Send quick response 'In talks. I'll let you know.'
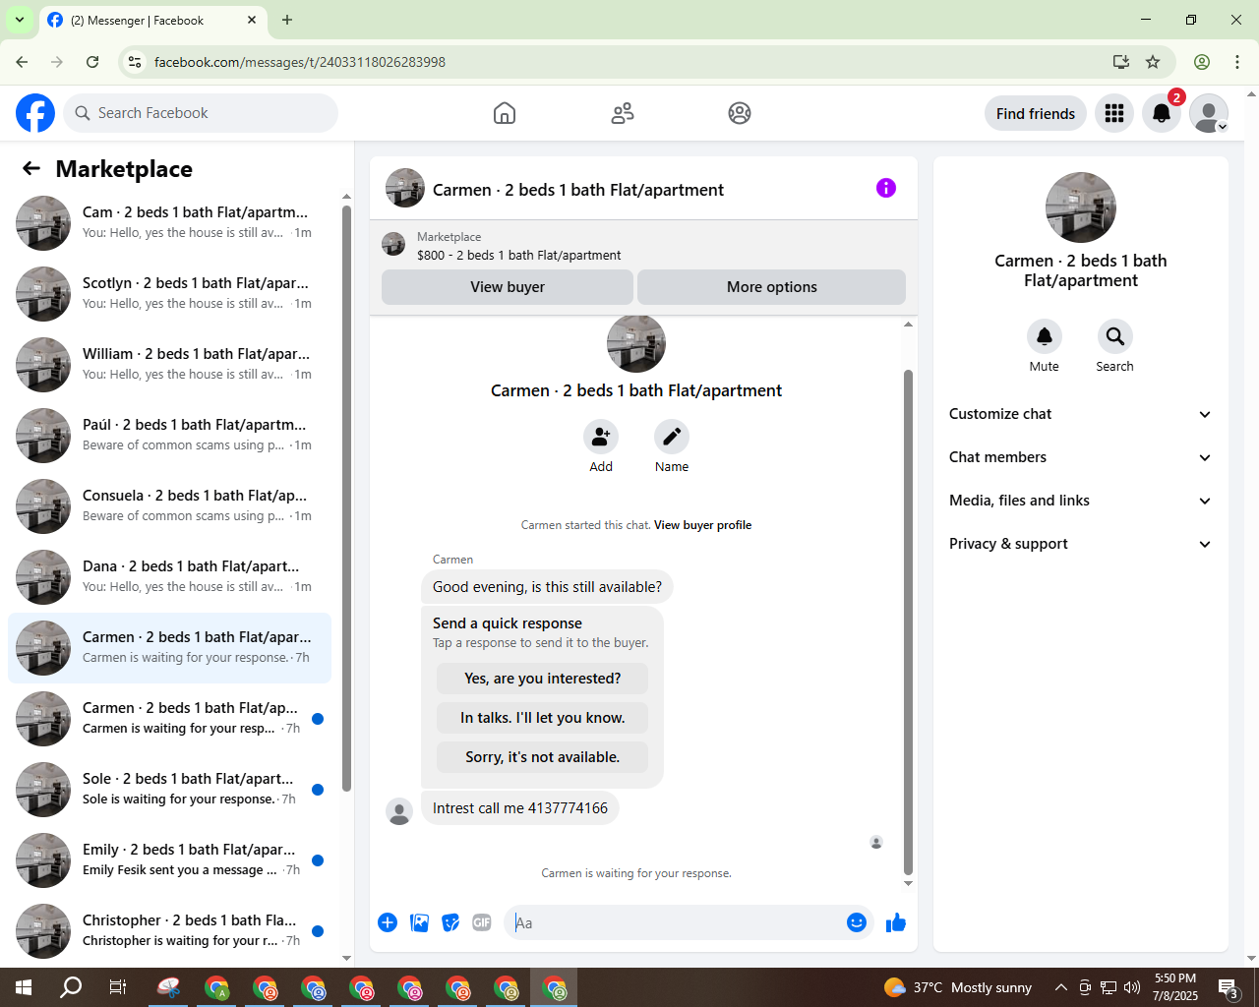Screen dimensions: 1259x1007 pyautogui.click(x=543, y=718)
